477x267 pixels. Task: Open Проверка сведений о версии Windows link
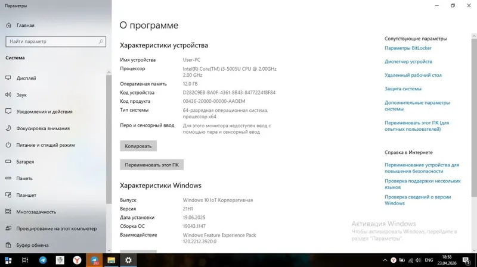418,200
